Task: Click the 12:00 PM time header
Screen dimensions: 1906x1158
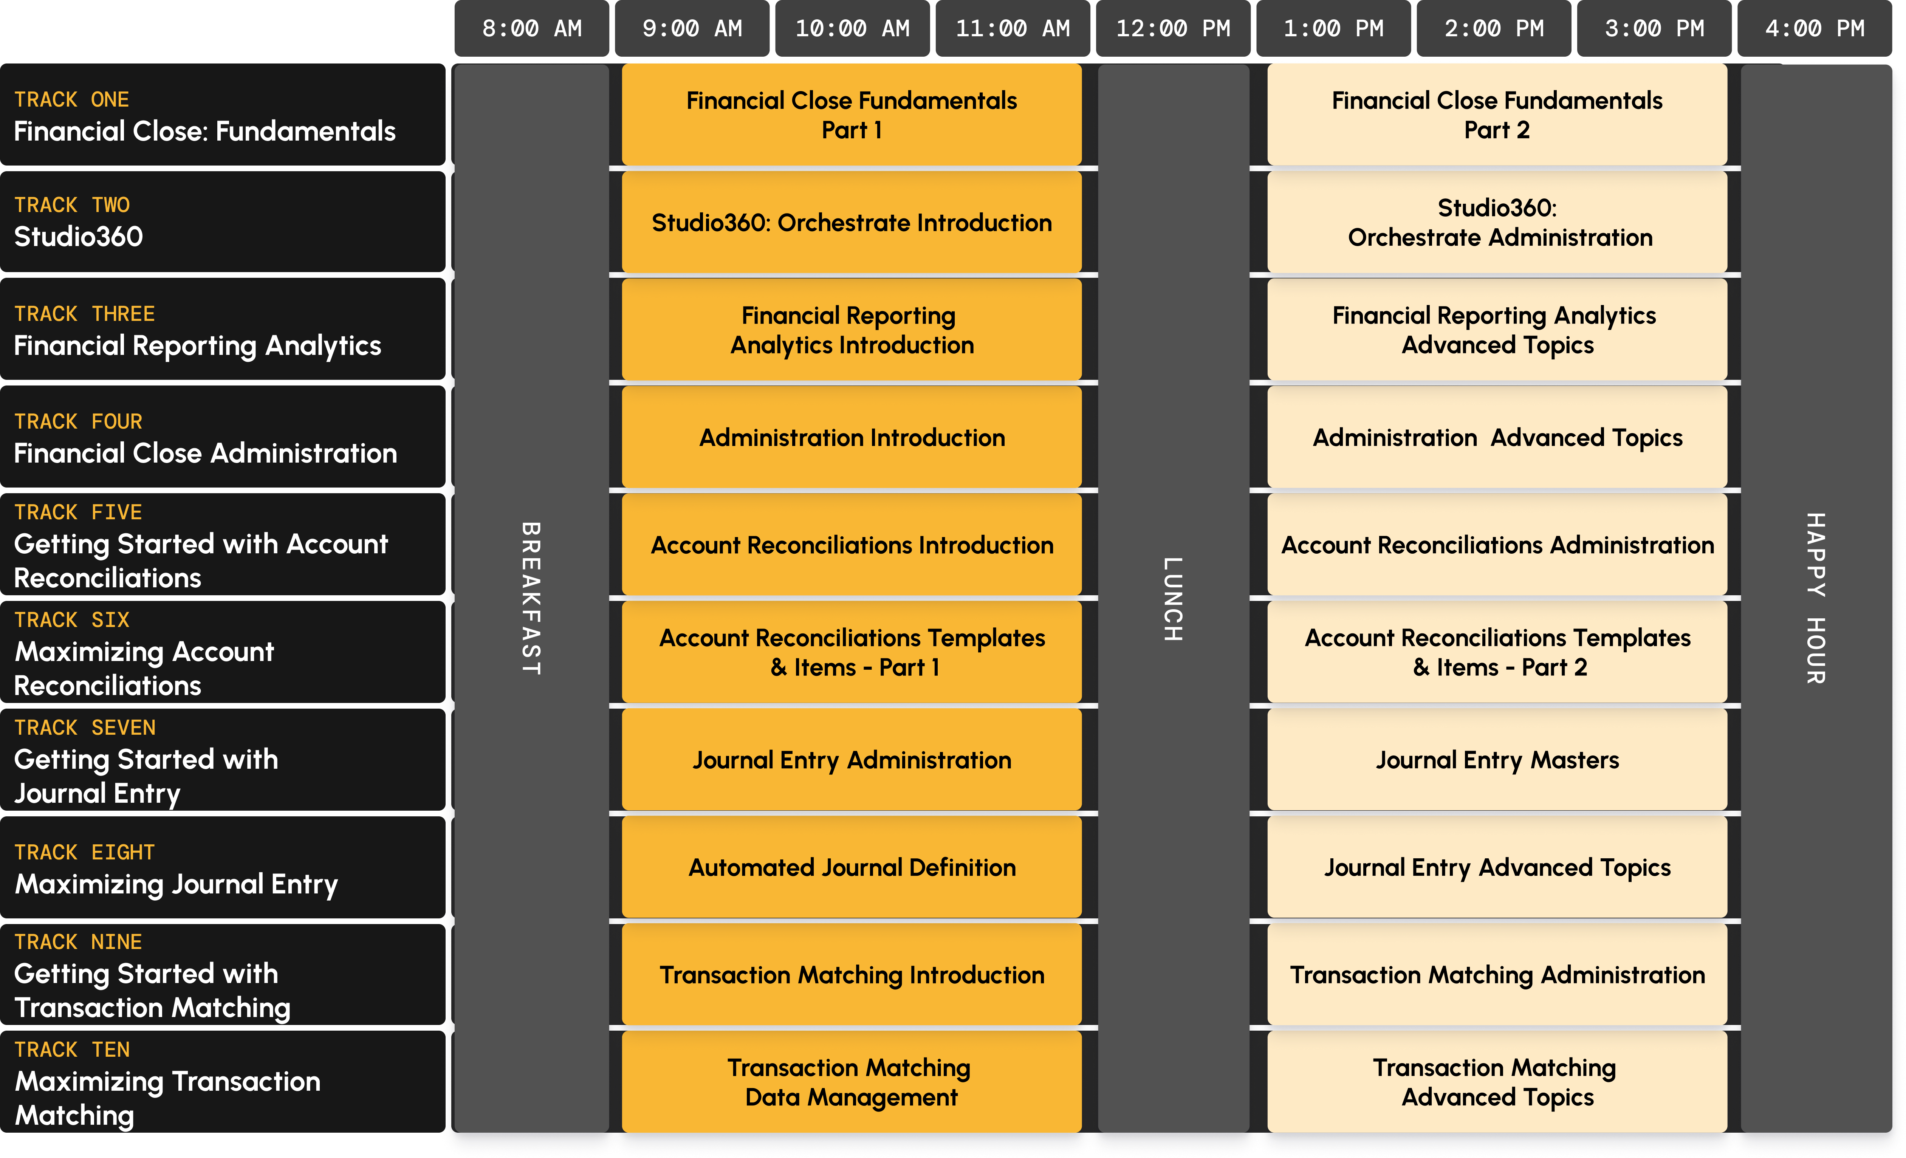Action: (1173, 29)
